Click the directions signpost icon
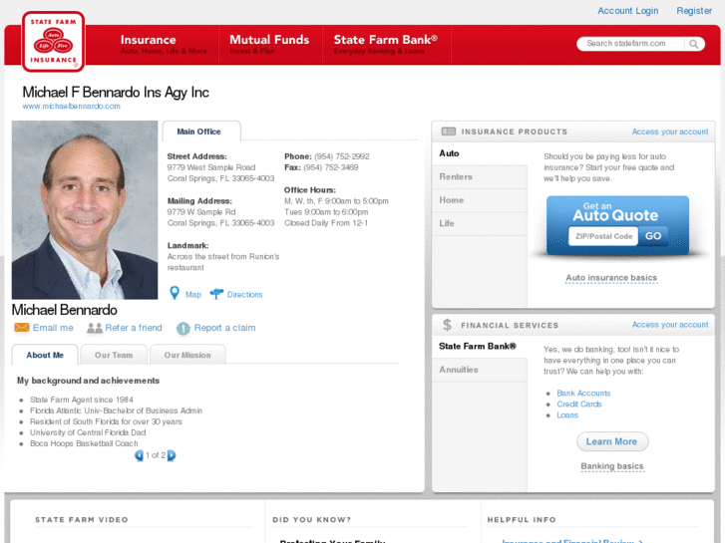Viewport: 725px width, 543px height. (216, 294)
